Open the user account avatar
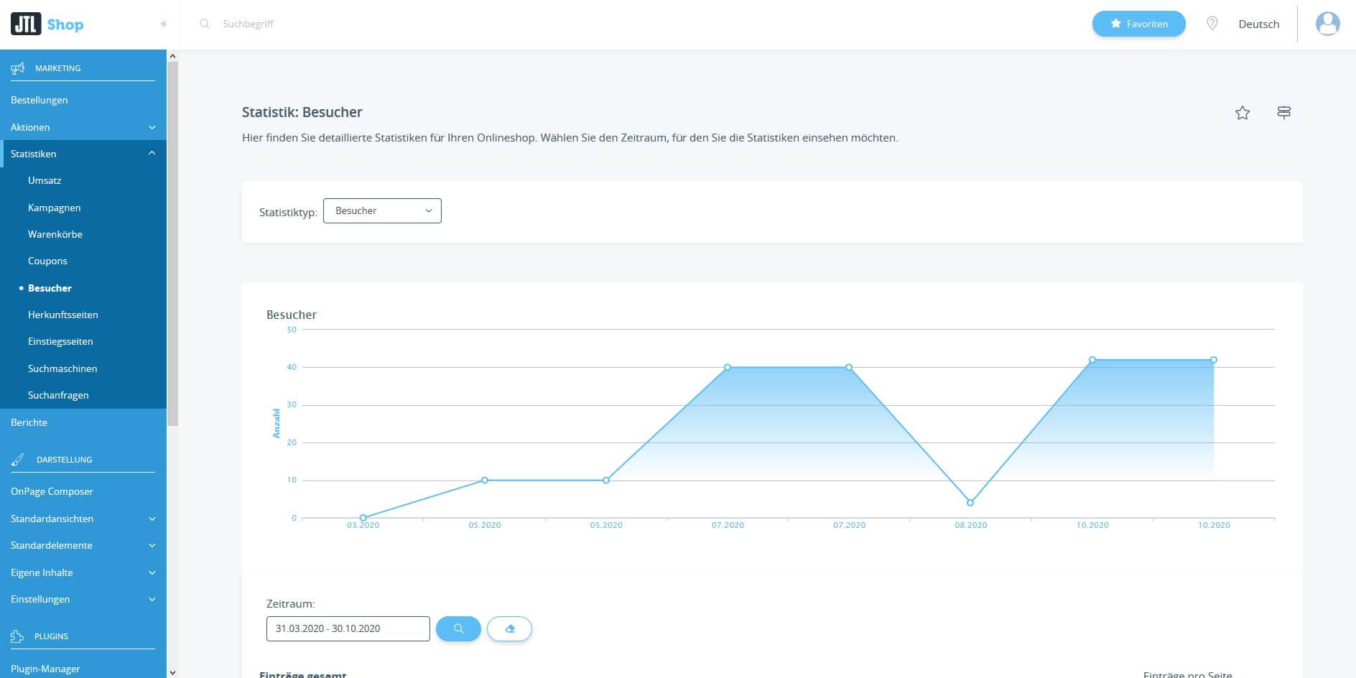The height and width of the screenshot is (678, 1356). coord(1327,24)
